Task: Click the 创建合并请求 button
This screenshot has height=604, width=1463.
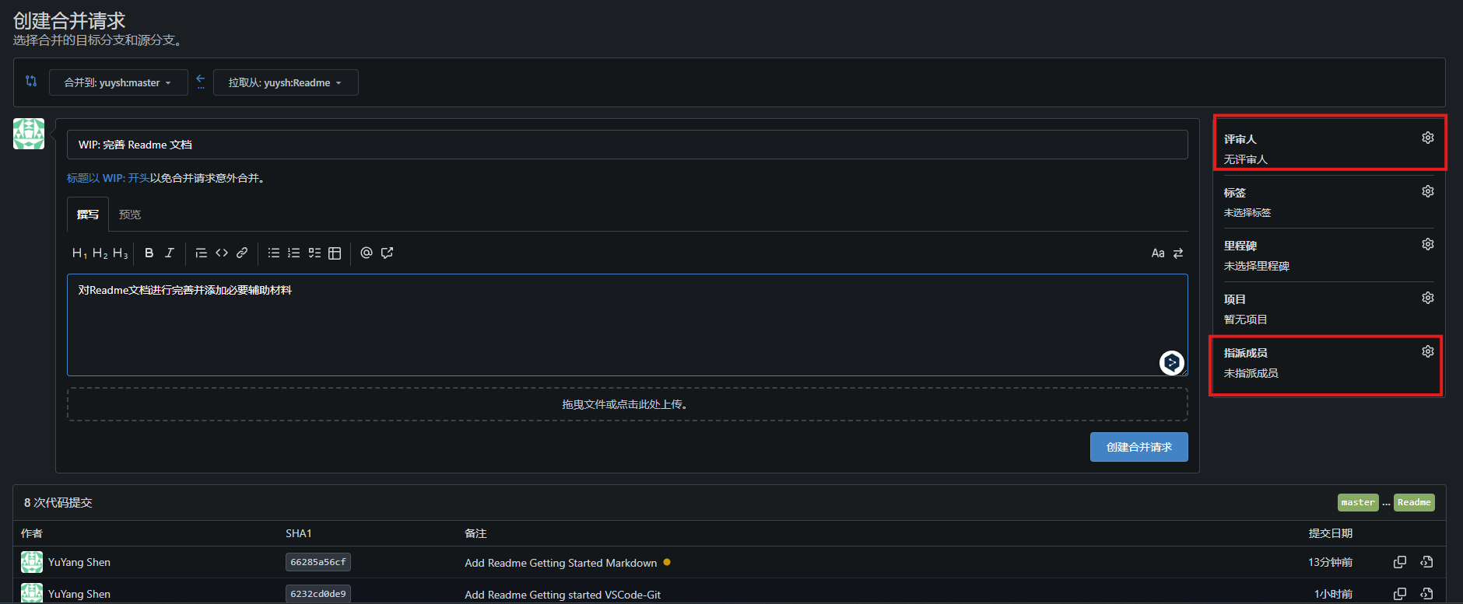Action: click(1139, 447)
